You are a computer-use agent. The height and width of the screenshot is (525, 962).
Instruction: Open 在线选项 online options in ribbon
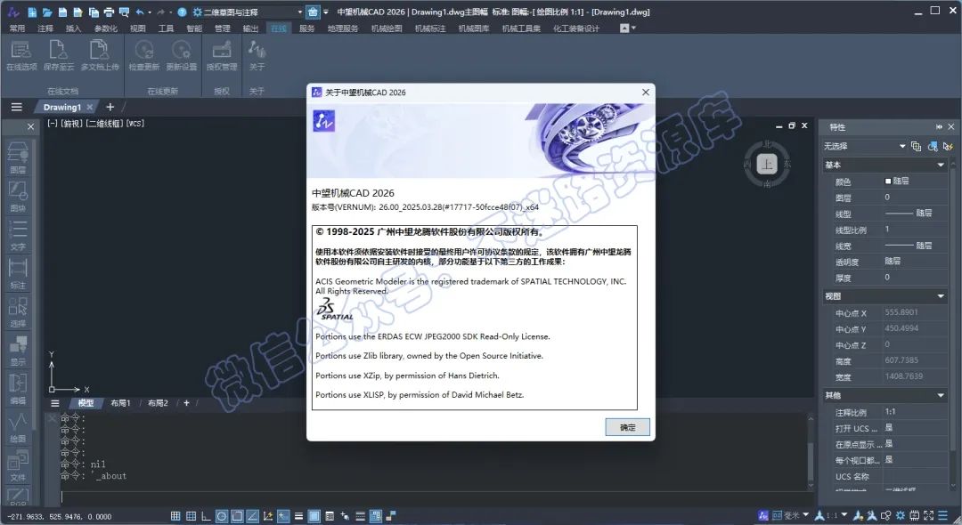(21, 56)
